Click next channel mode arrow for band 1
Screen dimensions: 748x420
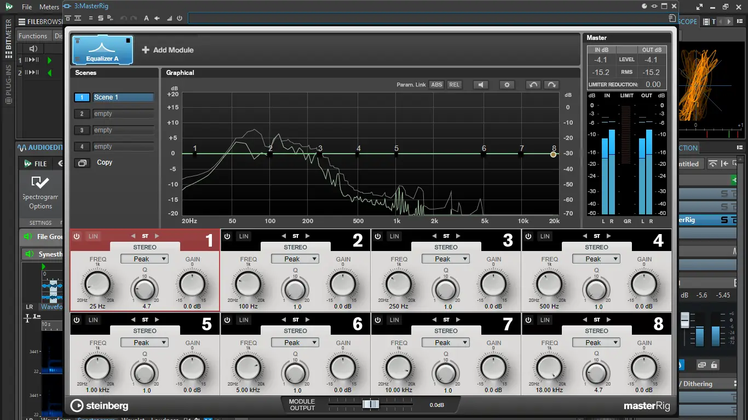click(x=157, y=236)
